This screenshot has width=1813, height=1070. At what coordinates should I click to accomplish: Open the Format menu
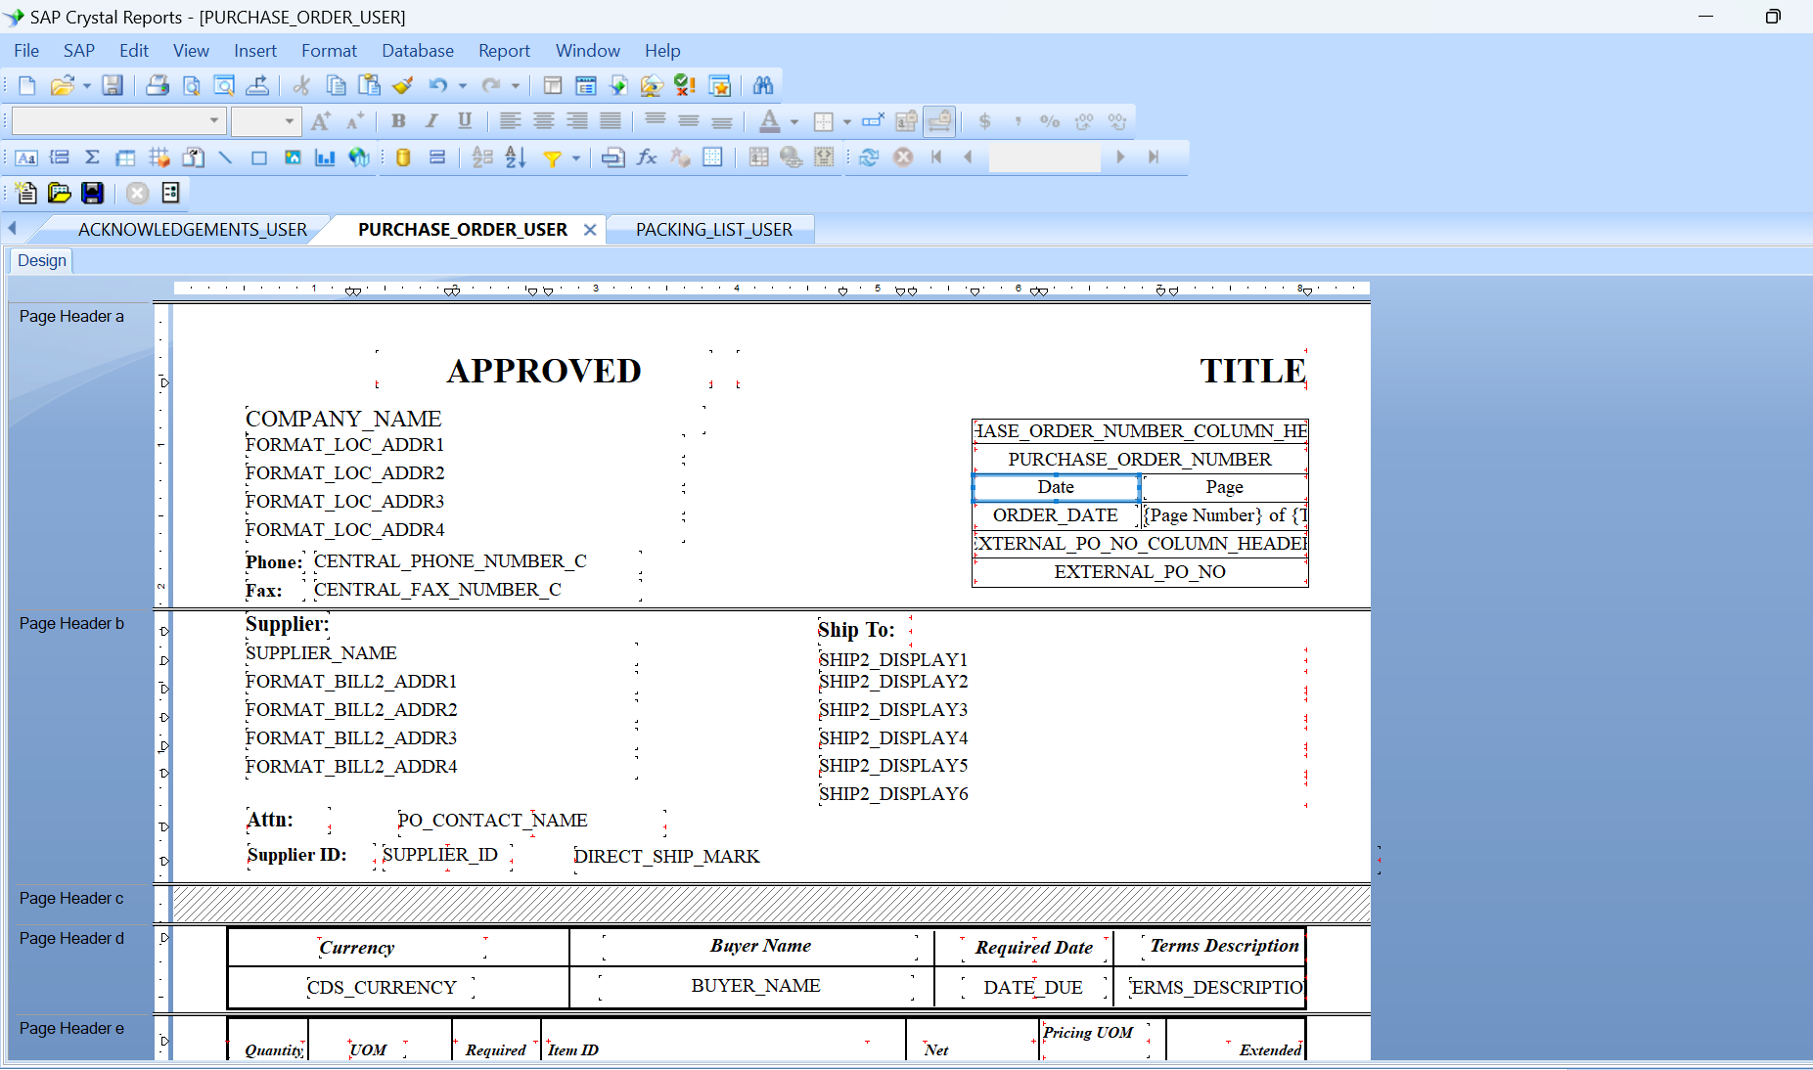click(329, 51)
